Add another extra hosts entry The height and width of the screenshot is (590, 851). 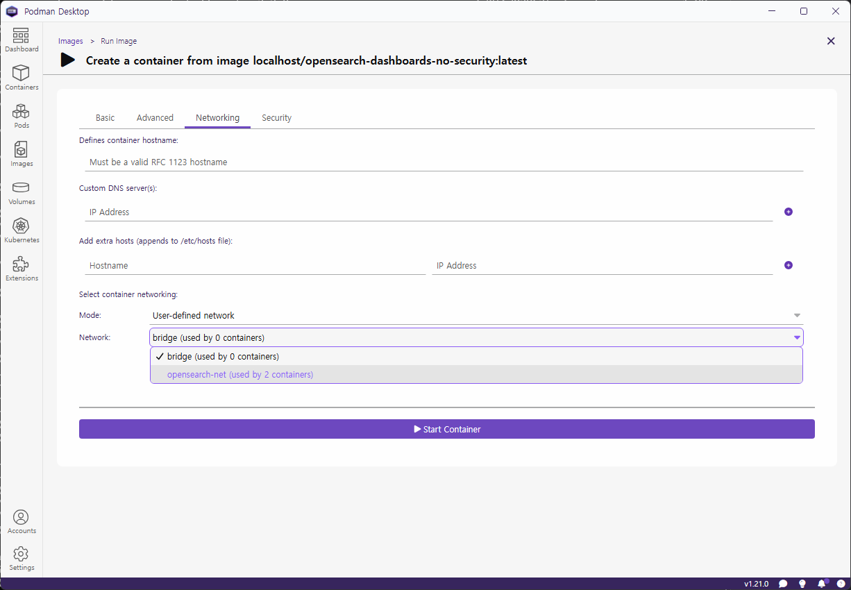pos(789,265)
